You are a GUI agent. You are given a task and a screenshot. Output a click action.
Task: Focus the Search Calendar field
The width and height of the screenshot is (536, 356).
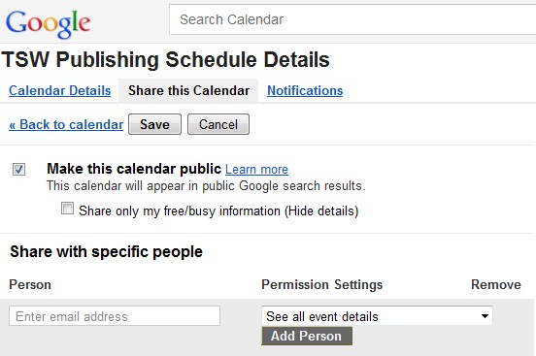[352, 19]
